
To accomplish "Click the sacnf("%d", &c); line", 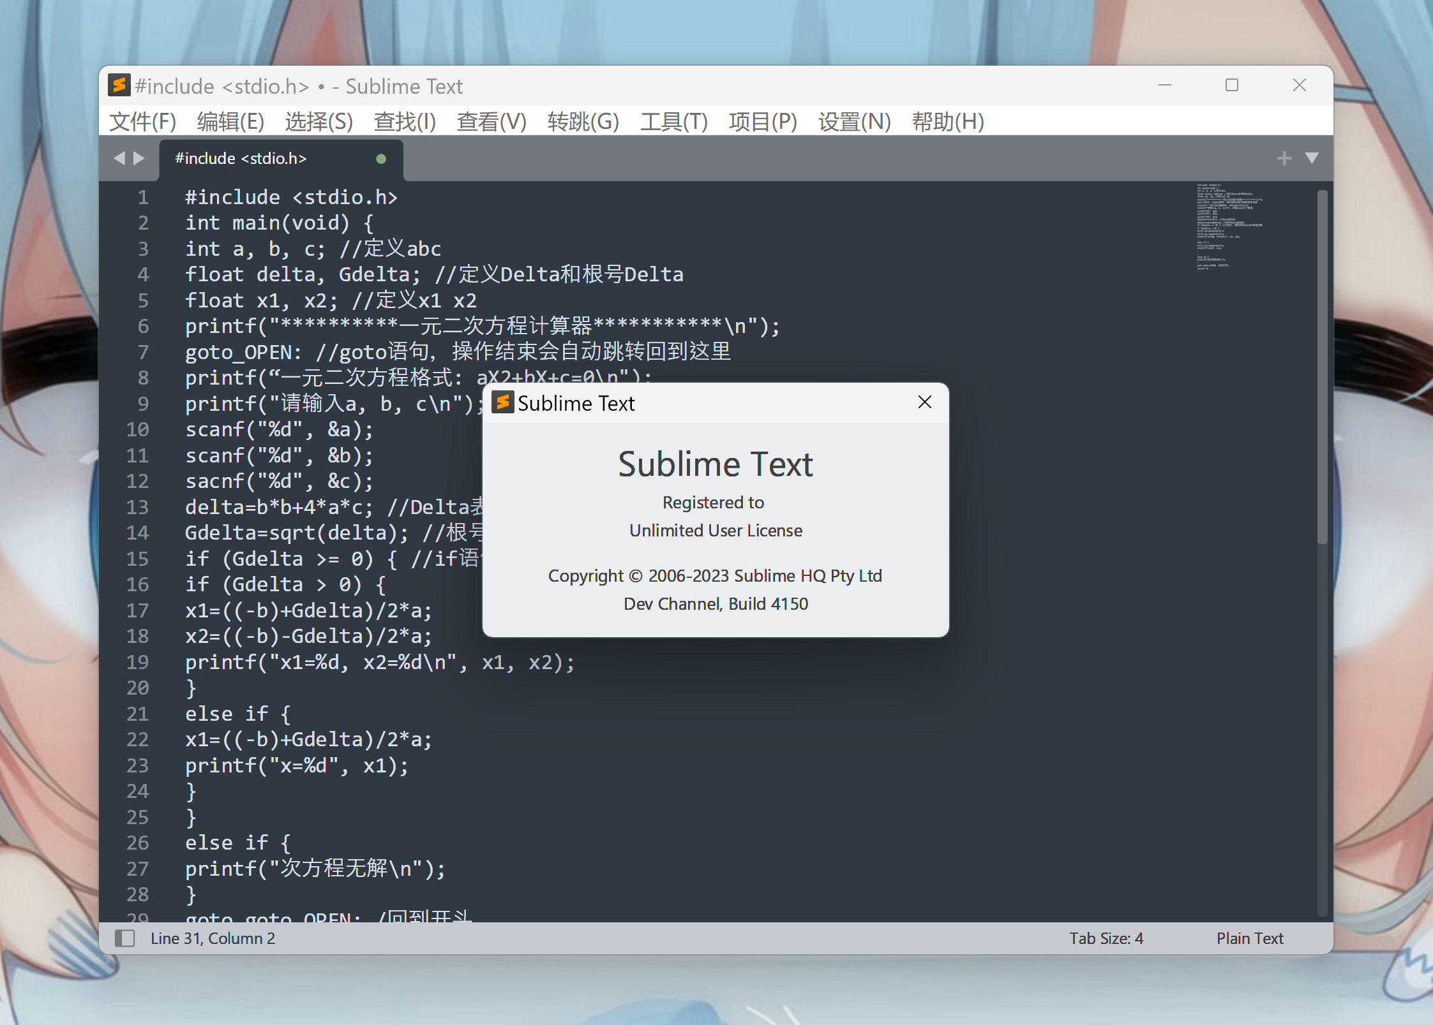I will click(279, 482).
